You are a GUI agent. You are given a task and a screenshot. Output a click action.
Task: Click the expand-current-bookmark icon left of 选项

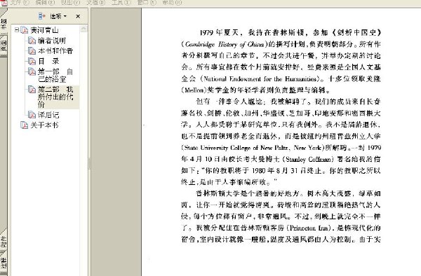pos(41,16)
